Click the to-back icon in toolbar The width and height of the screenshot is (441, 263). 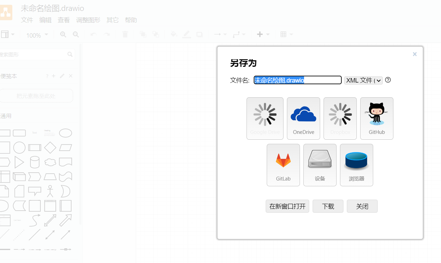click(156, 34)
